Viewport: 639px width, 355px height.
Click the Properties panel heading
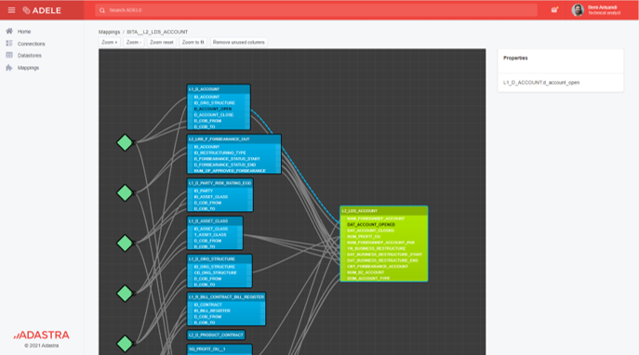pos(515,59)
